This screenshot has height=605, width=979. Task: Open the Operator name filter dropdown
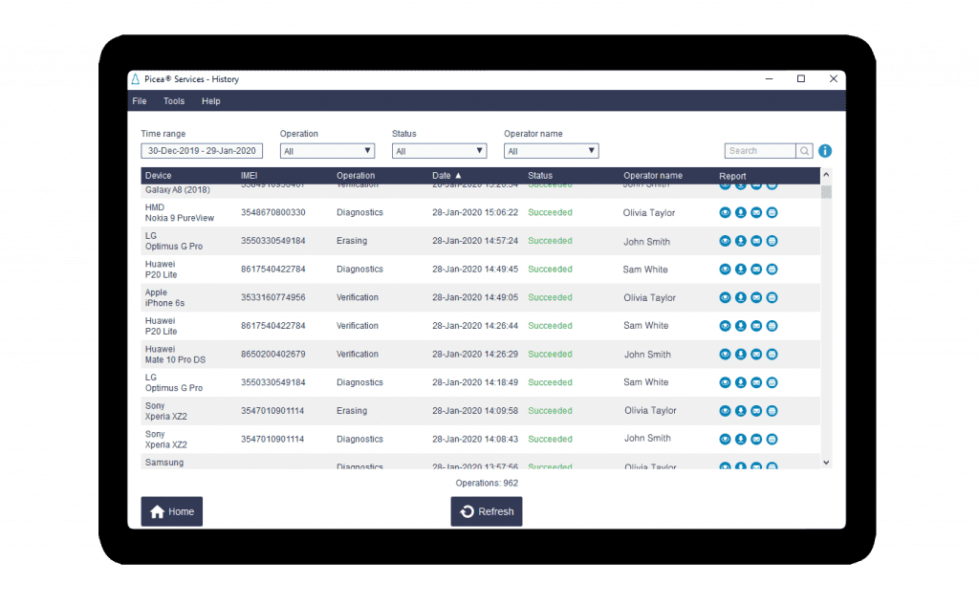point(552,151)
